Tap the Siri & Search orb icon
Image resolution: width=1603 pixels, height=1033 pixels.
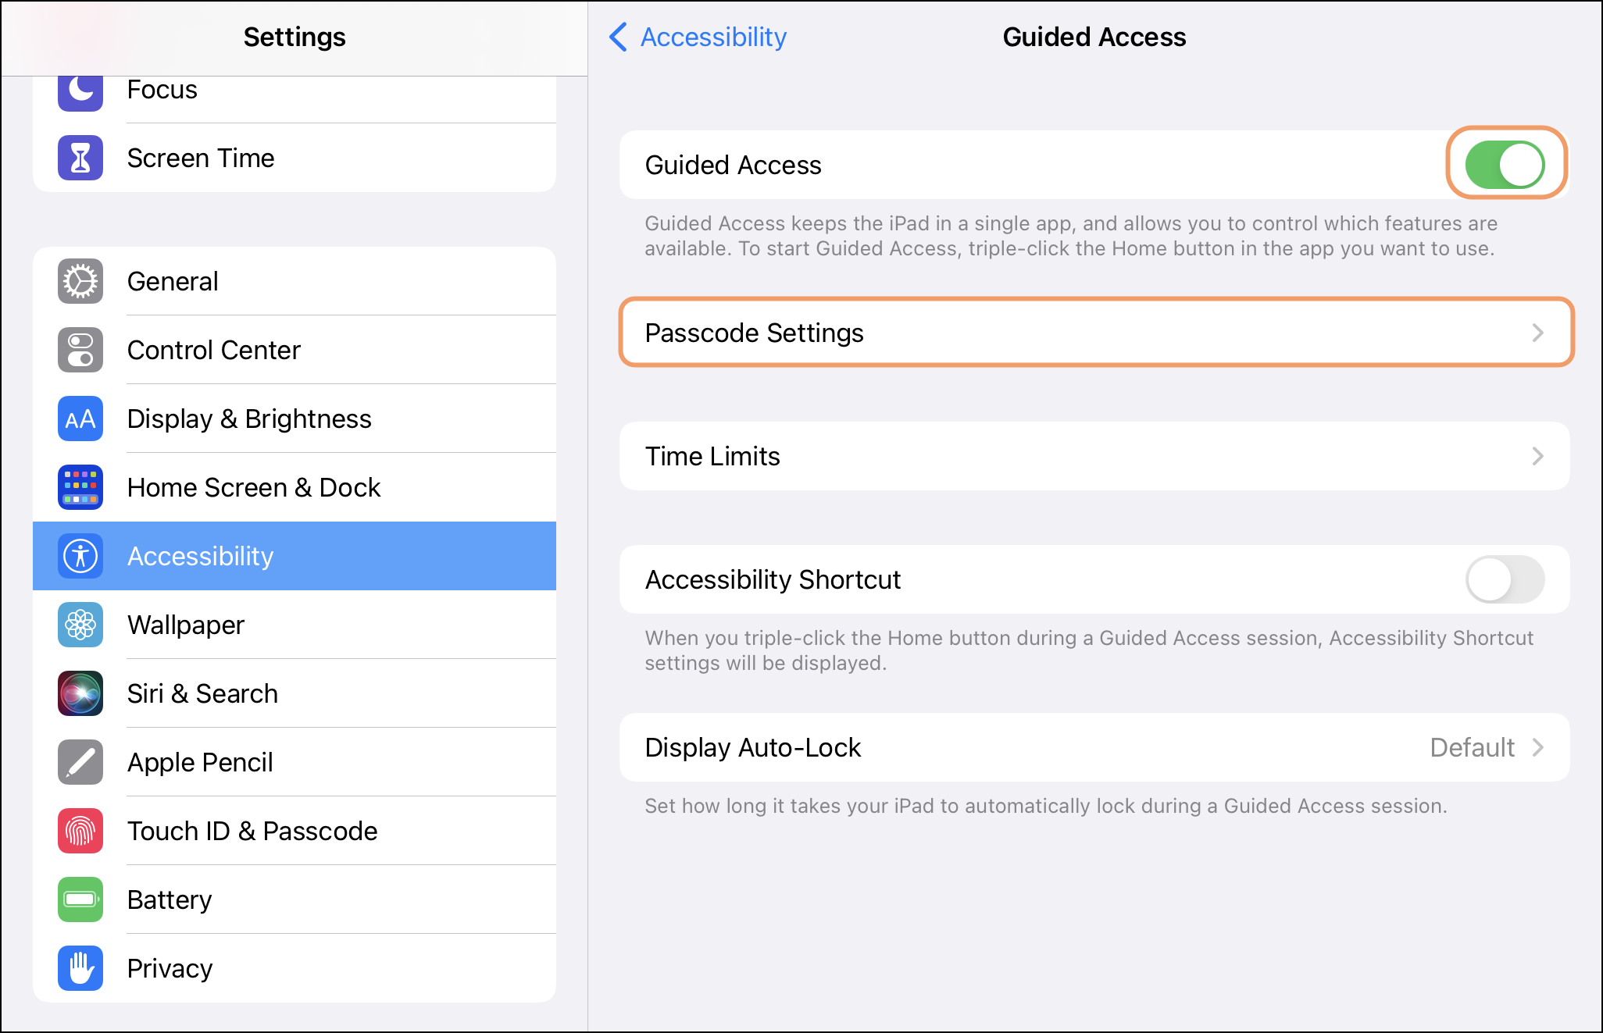tap(80, 693)
